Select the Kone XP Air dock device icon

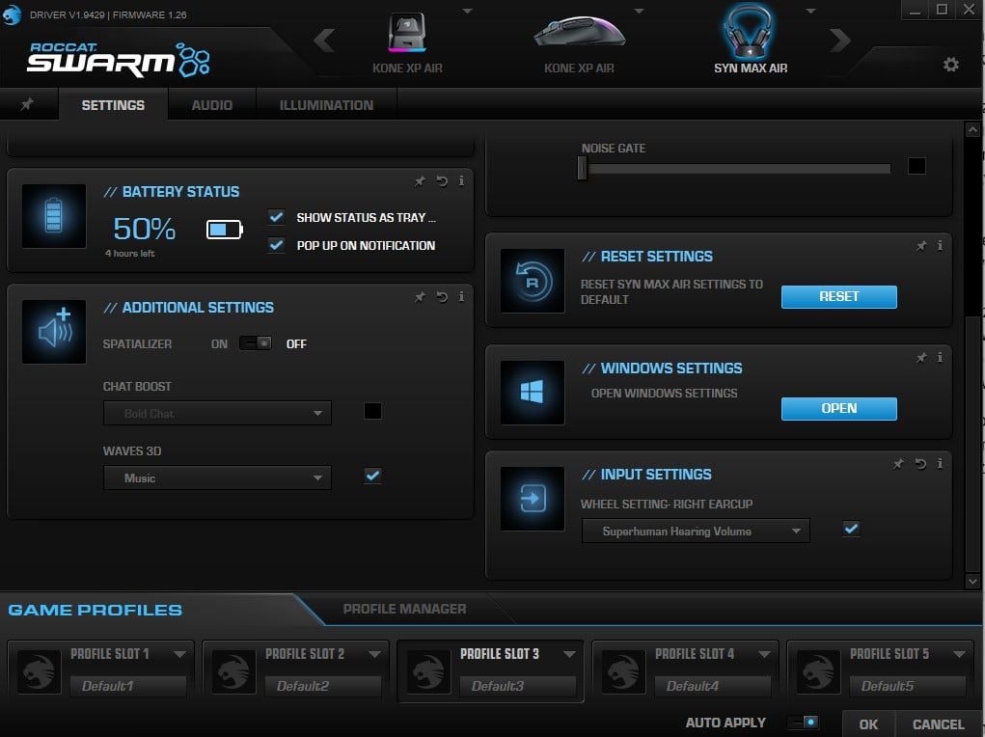point(407,33)
